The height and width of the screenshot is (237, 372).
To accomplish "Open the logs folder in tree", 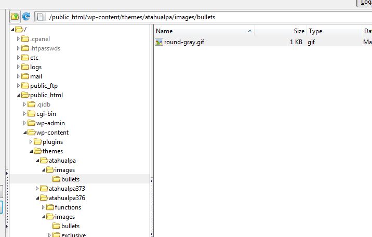I will tap(36, 67).
